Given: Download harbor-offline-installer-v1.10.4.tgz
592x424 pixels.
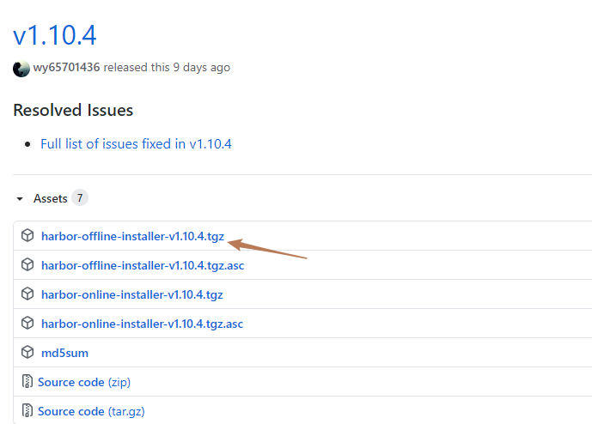Looking at the screenshot, I should point(132,236).
